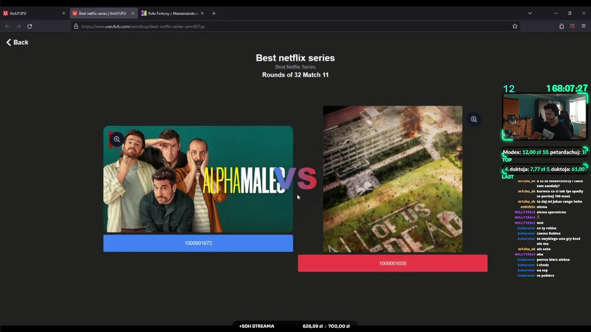Image resolution: width=591 pixels, height=332 pixels.
Task: Click chat message 'petrox bierz aleksa'
Action: click(553, 260)
